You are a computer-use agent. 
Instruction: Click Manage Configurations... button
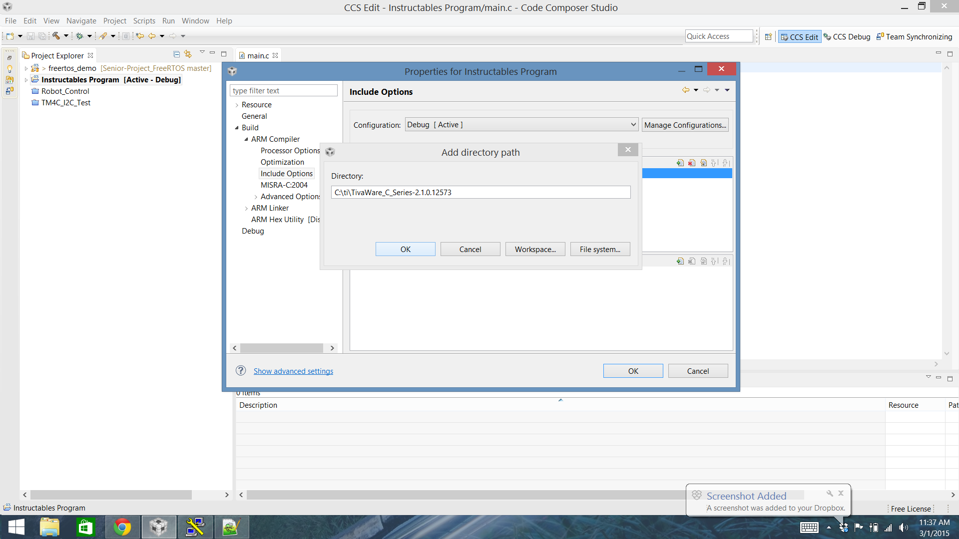point(685,125)
